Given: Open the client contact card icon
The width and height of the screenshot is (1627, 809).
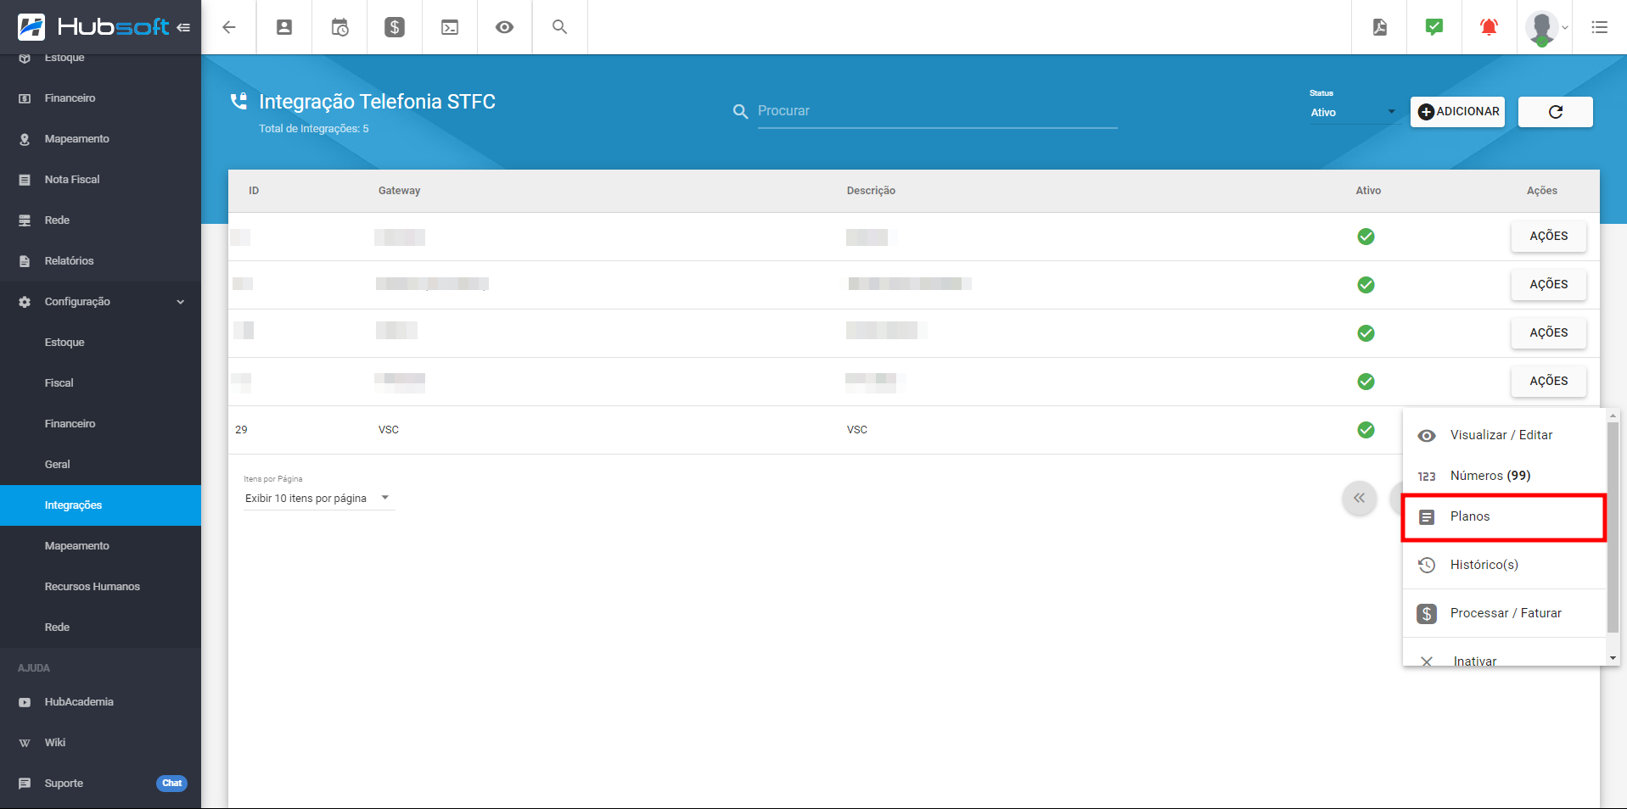Looking at the screenshot, I should 284,27.
